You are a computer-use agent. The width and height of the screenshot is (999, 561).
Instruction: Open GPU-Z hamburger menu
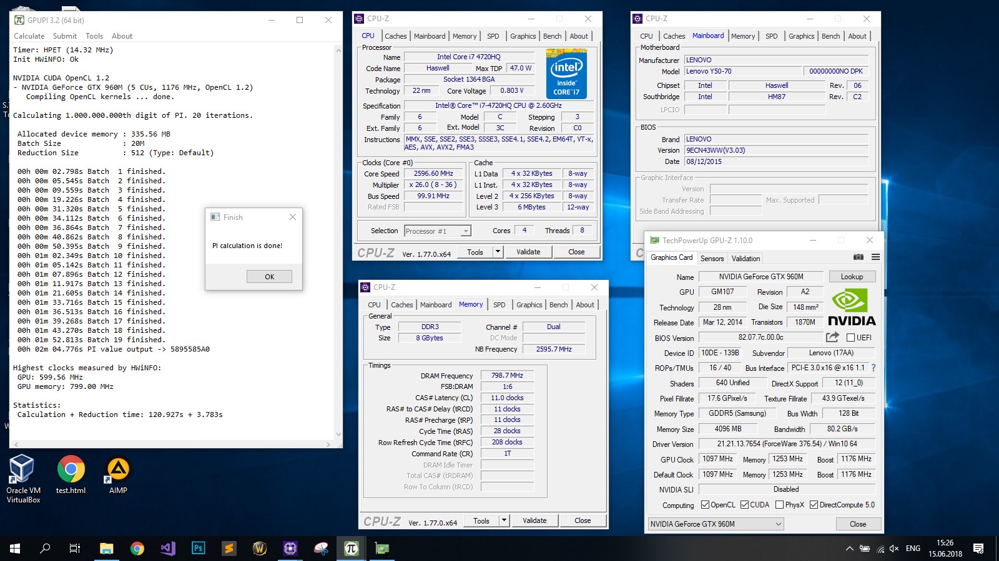[x=875, y=257]
